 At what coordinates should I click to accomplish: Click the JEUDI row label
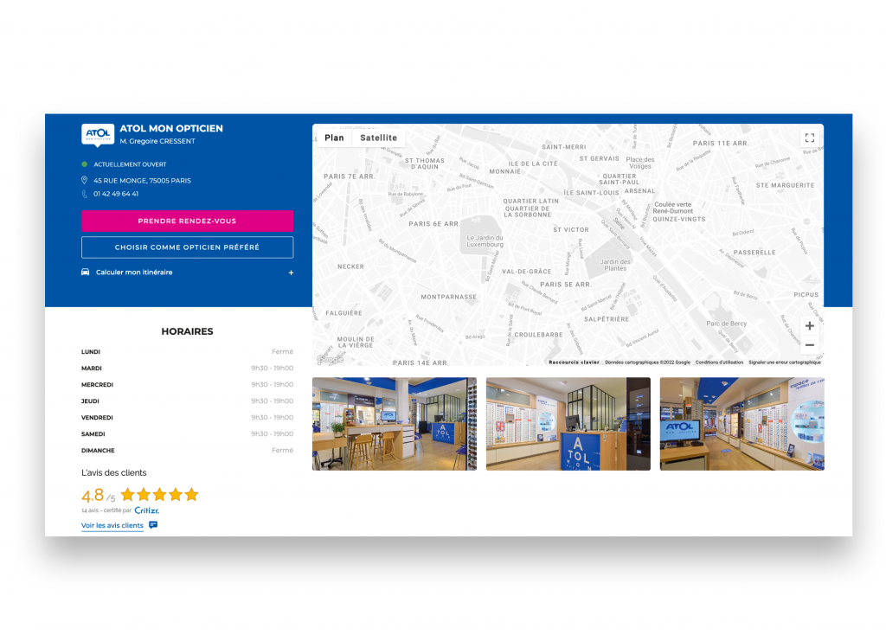[x=90, y=401]
